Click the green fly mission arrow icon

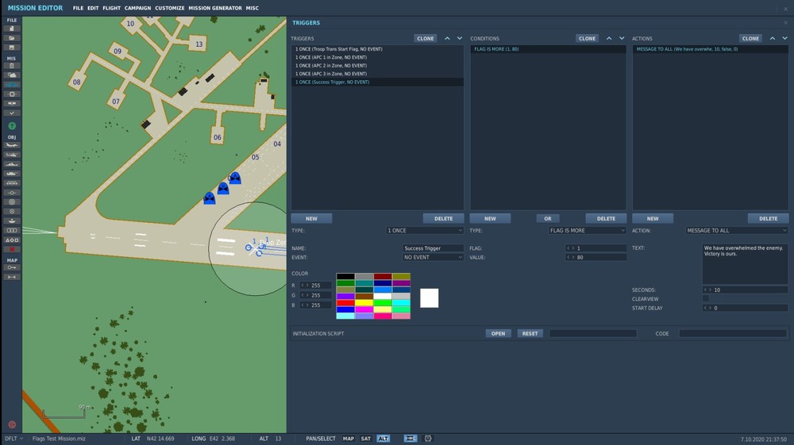12,126
